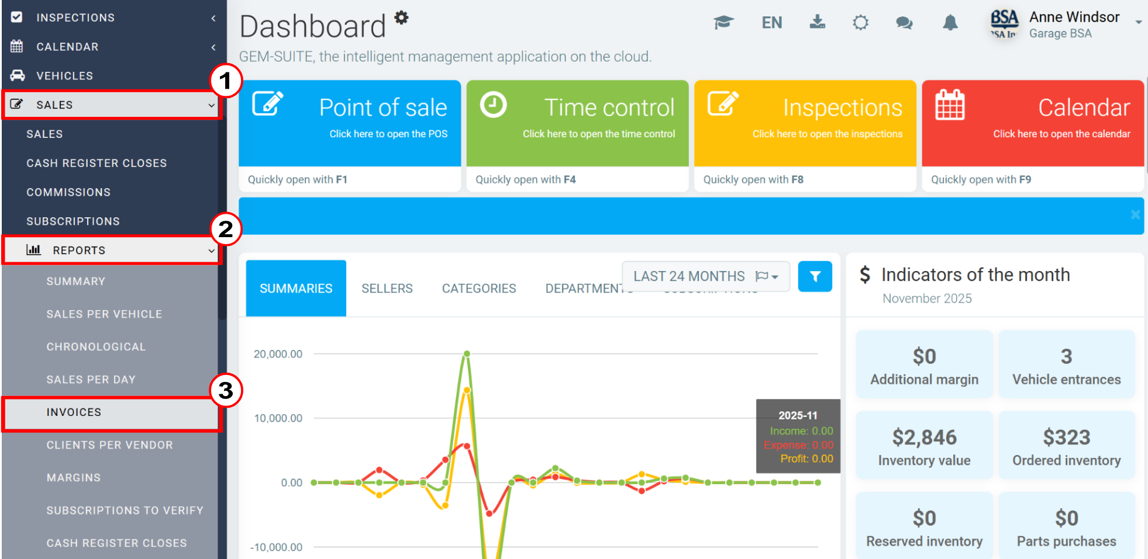
Task: Open the EN language selector
Action: (x=771, y=23)
